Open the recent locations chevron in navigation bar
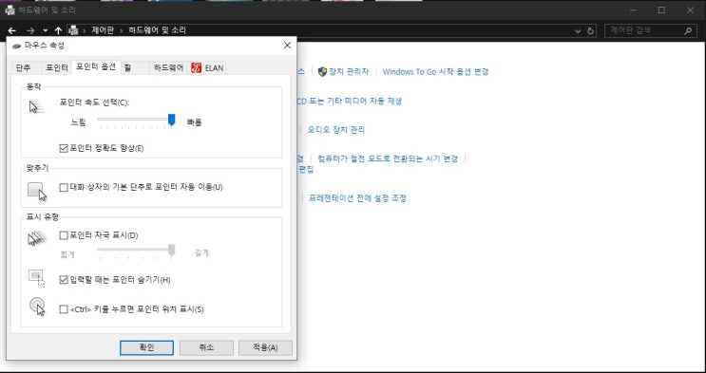Image resolution: width=706 pixels, height=373 pixels. 45,30
